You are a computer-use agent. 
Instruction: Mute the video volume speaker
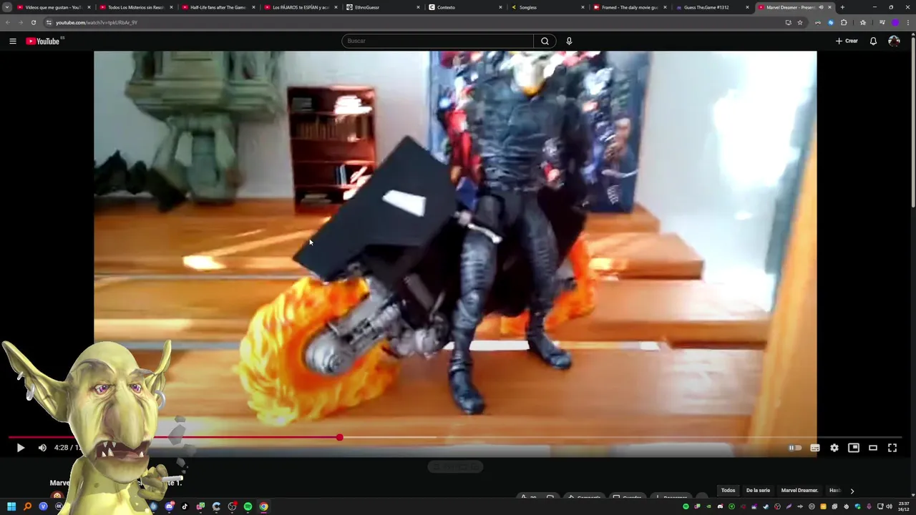[42, 448]
